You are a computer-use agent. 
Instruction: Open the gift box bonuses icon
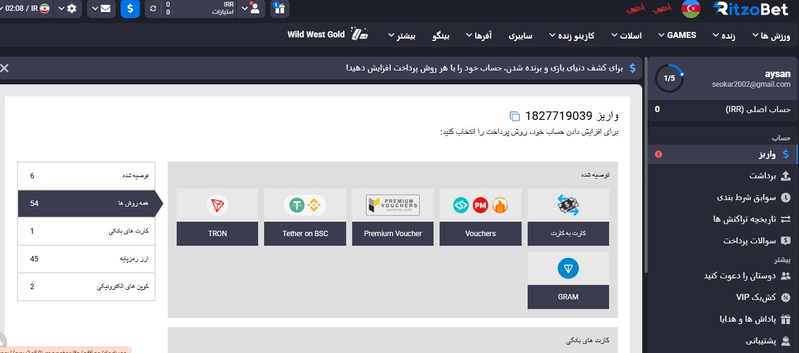point(280,8)
